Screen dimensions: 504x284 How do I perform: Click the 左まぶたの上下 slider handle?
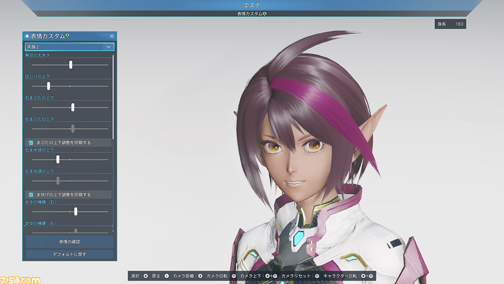(x=73, y=128)
